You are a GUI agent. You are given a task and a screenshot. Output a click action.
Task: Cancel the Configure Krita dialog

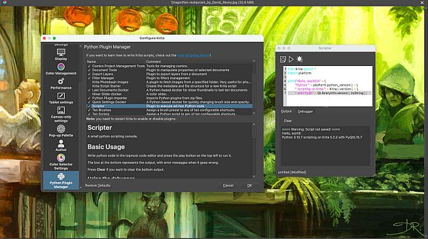pyautogui.click(x=228, y=185)
